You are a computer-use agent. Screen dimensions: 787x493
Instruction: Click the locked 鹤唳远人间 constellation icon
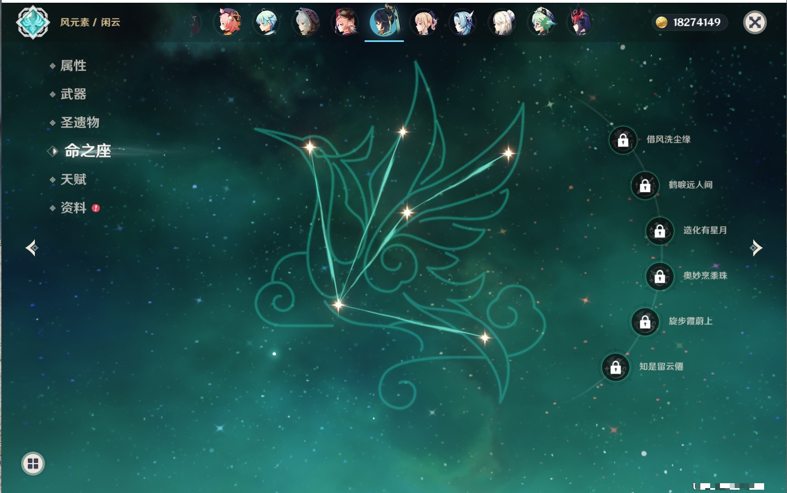[x=645, y=185]
